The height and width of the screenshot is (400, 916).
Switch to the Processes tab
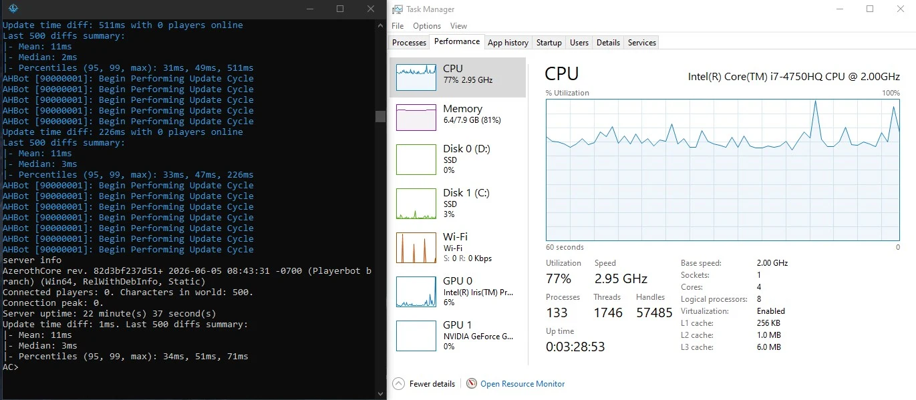(409, 43)
